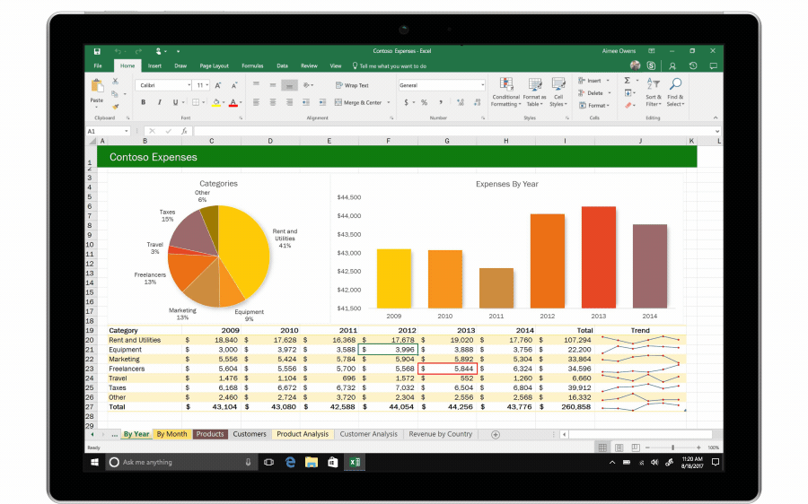Image resolution: width=808 pixels, height=504 pixels.
Task: Toggle Bold formatting
Action: [x=143, y=102]
